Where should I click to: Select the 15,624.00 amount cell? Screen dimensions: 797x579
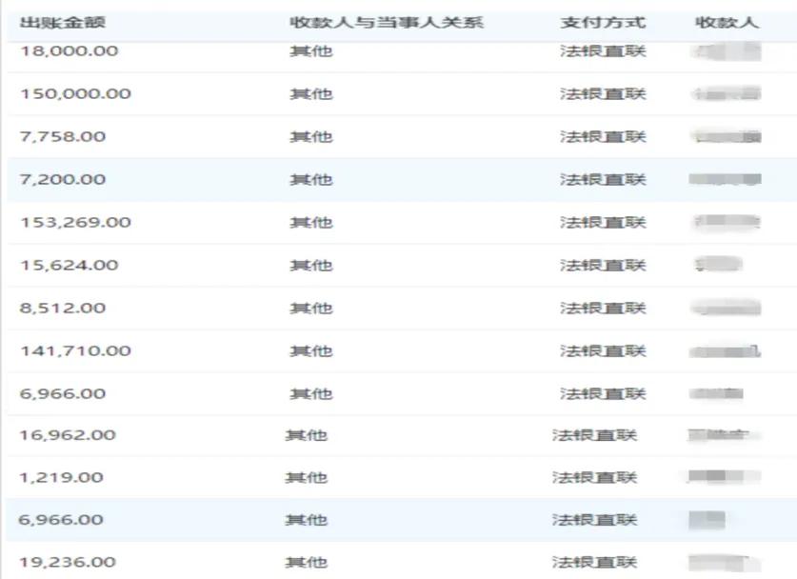pos(69,265)
